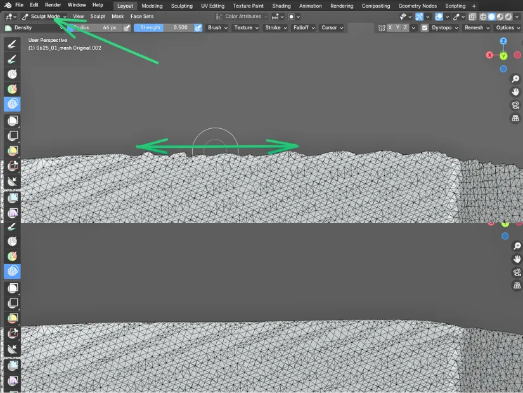This screenshot has height=393, width=523.
Task: Add a new workspace with plus button
Action: (x=474, y=6)
